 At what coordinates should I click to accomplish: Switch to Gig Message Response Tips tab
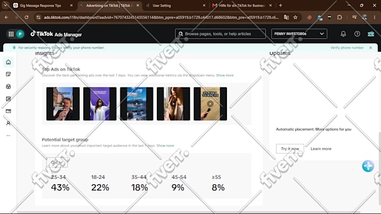pos(40,6)
